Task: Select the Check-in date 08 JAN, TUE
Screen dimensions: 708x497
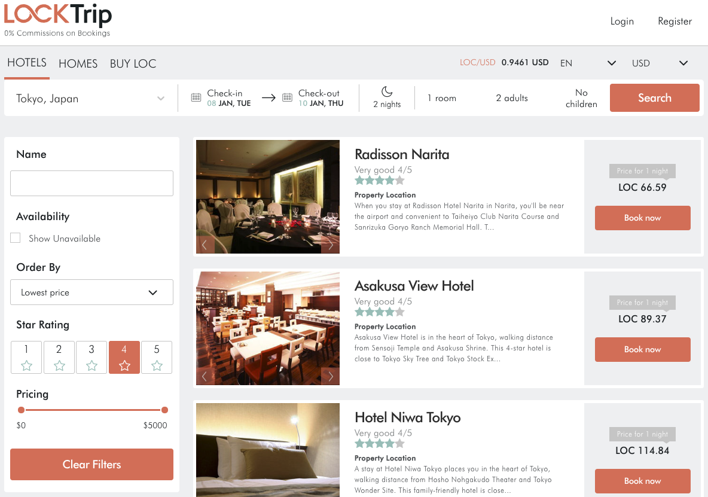Action: tap(229, 103)
